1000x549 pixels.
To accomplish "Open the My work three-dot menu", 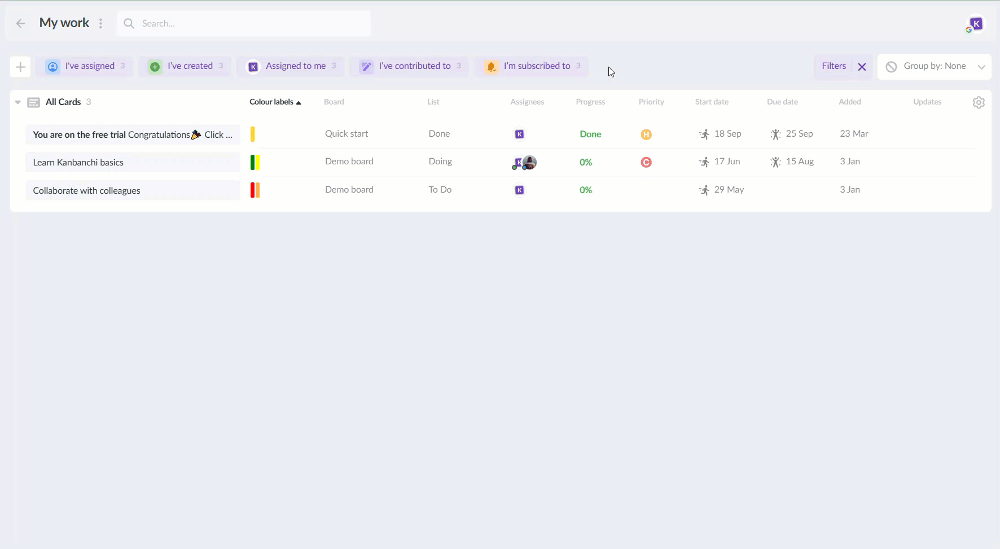I will pyautogui.click(x=101, y=24).
